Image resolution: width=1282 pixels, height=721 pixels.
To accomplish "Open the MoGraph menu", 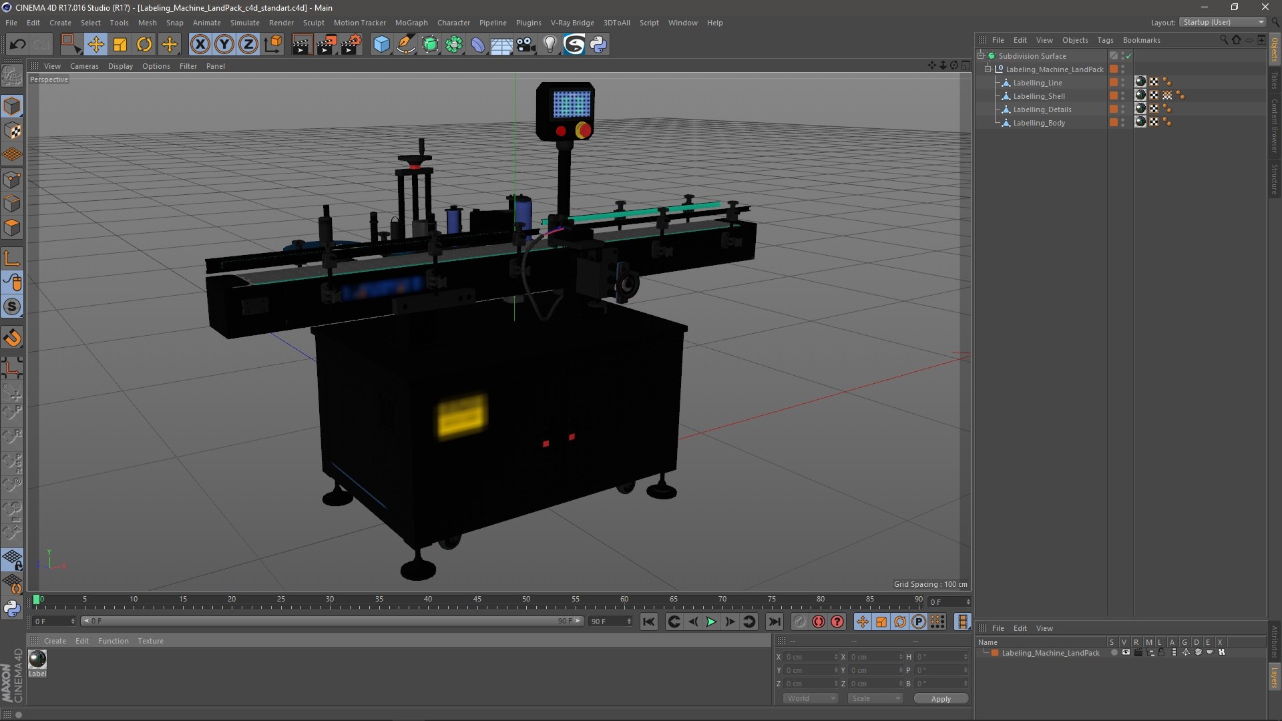I will [x=411, y=23].
